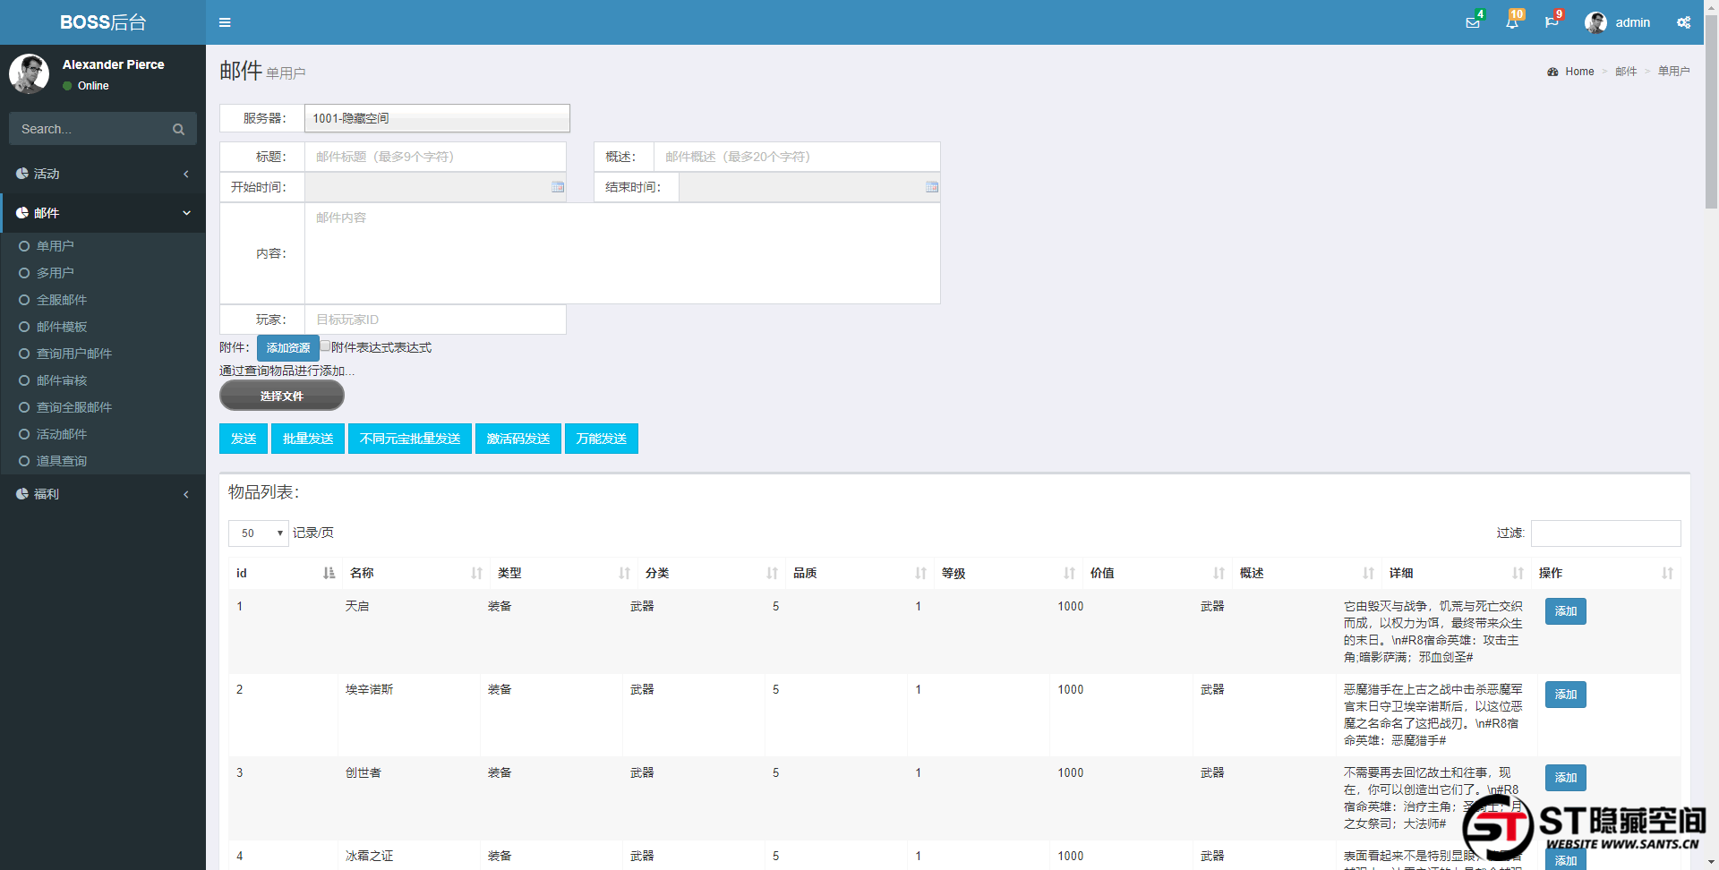Click the 添加资源 button
The image size is (1719, 870).
(287, 348)
